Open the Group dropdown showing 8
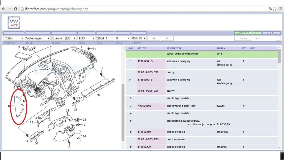 (123, 38)
